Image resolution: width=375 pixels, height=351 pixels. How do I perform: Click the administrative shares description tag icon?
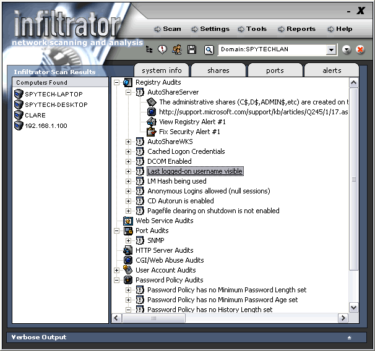[152, 102]
